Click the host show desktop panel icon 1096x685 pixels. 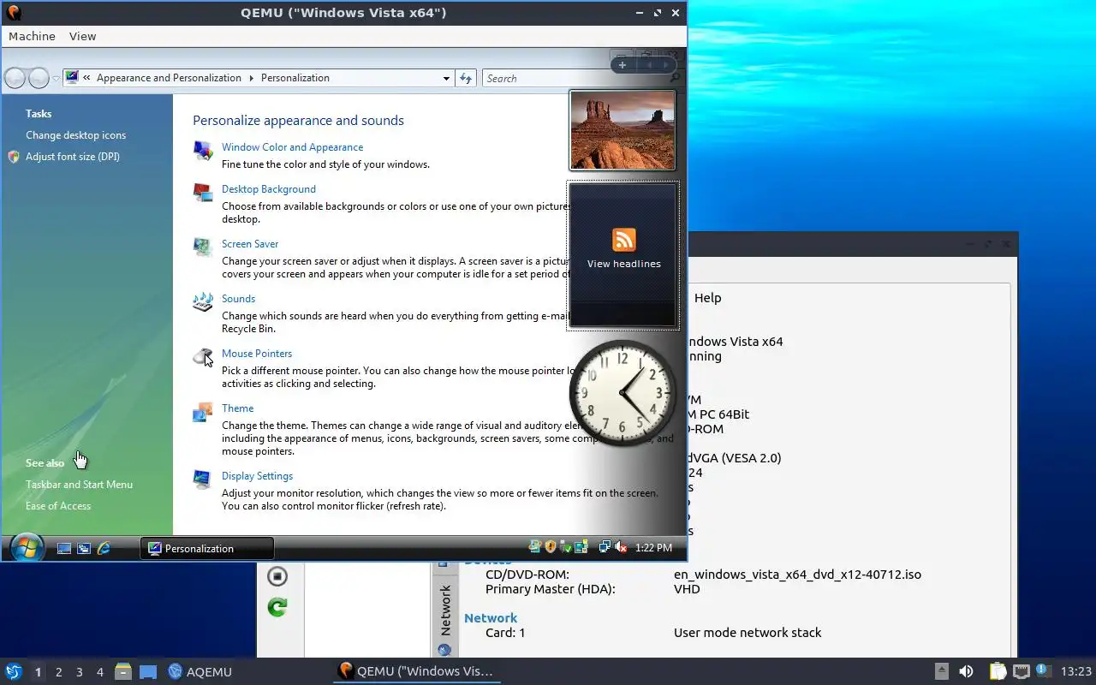coord(148,672)
